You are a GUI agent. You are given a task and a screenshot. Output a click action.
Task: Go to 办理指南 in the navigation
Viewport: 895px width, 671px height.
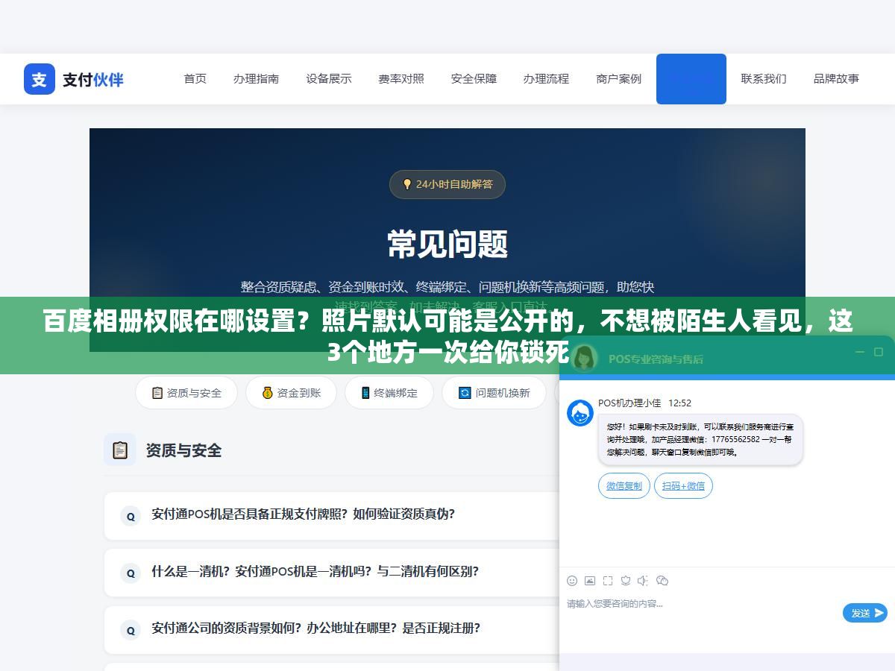pyautogui.click(x=256, y=78)
